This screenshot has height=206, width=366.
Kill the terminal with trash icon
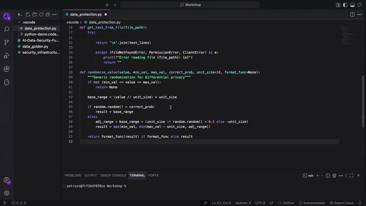(334, 175)
